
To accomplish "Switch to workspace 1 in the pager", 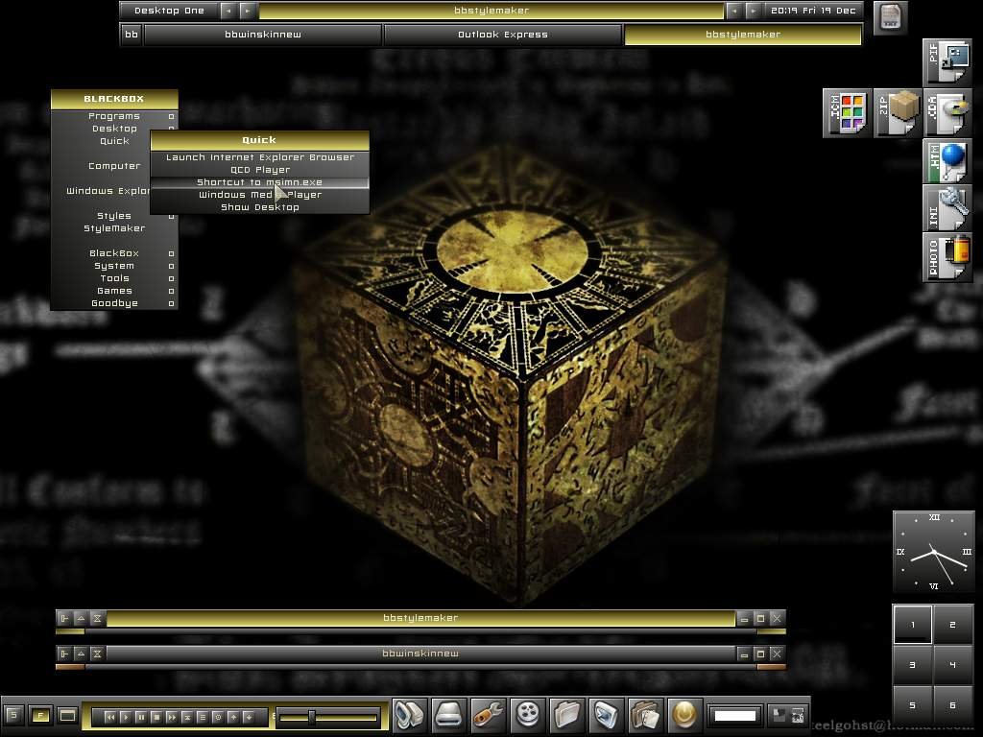I will point(913,624).
